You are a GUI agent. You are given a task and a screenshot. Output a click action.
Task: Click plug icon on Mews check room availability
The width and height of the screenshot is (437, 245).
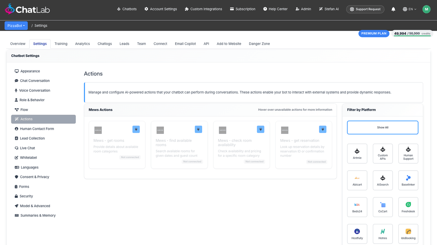click(x=260, y=129)
